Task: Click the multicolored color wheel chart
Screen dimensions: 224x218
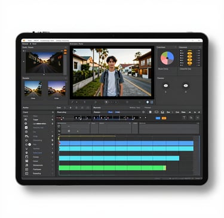Action: 167,58
